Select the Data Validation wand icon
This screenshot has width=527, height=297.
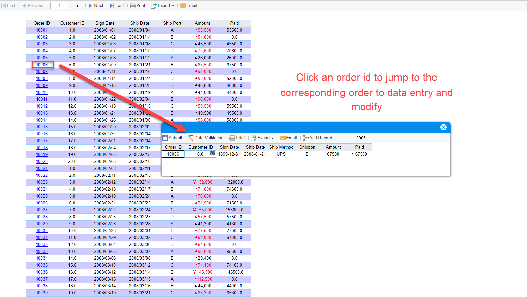pyautogui.click(x=190, y=138)
